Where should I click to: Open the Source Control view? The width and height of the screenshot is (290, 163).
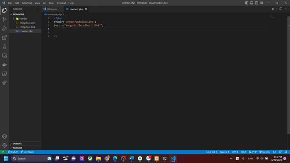5,19
